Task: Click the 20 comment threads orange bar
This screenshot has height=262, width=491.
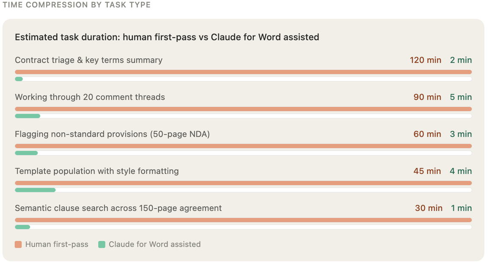Action: (x=243, y=109)
